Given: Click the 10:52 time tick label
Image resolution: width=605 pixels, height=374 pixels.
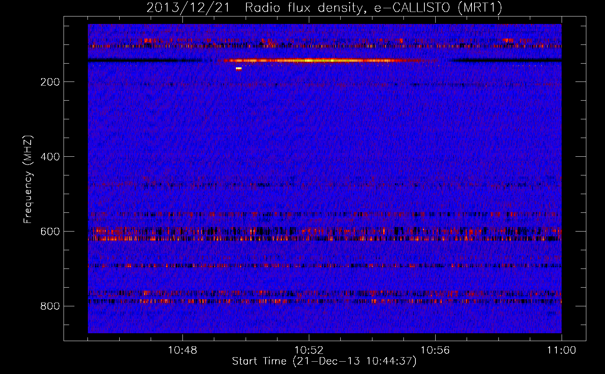Looking at the screenshot, I should point(309,350).
